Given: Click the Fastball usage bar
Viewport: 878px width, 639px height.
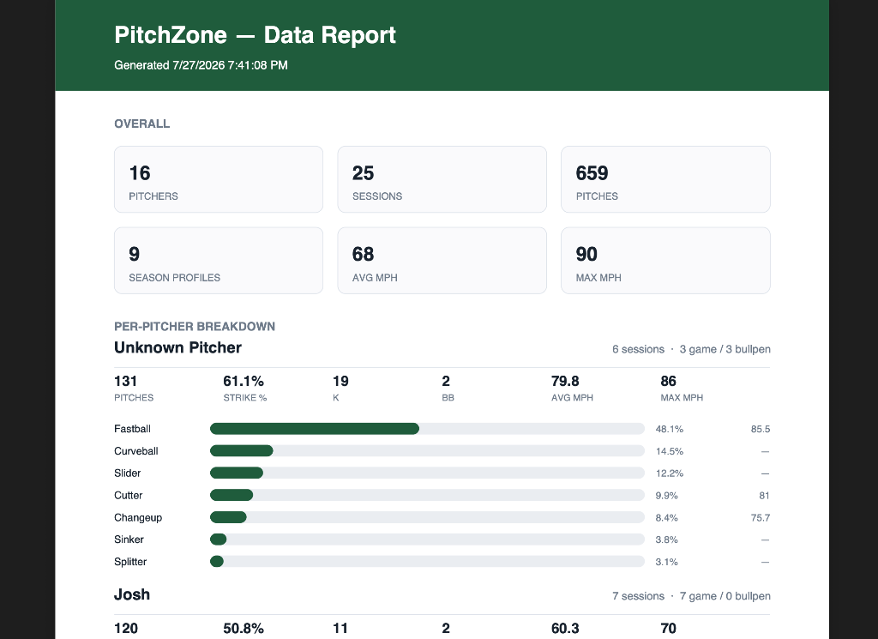Looking at the screenshot, I should click(427, 429).
